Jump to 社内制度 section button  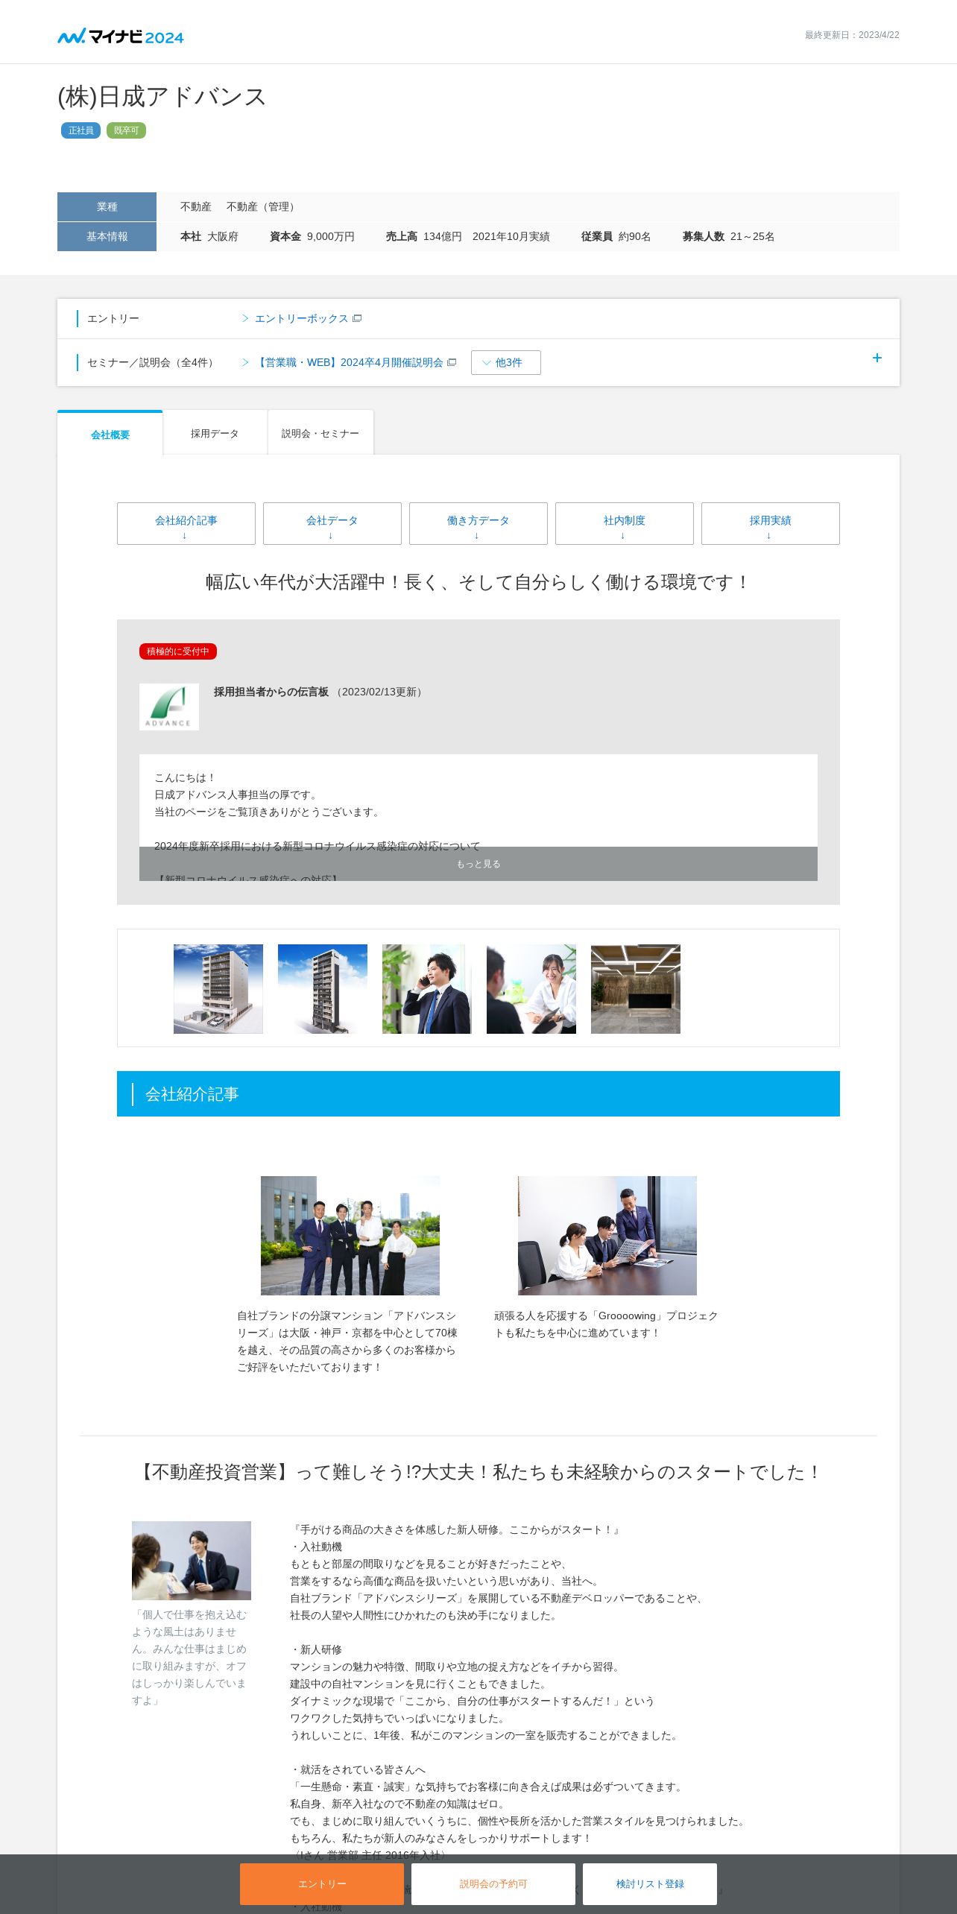tap(625, 523)
